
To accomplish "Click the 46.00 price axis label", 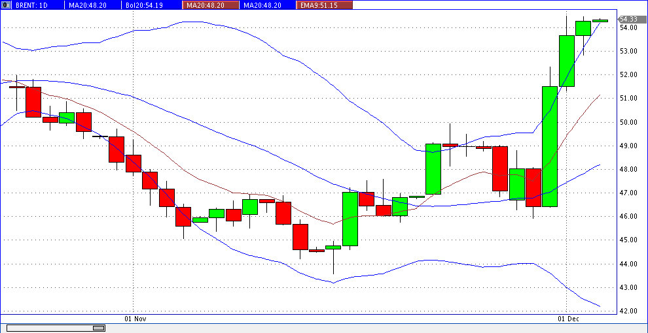I will [628, 217].
